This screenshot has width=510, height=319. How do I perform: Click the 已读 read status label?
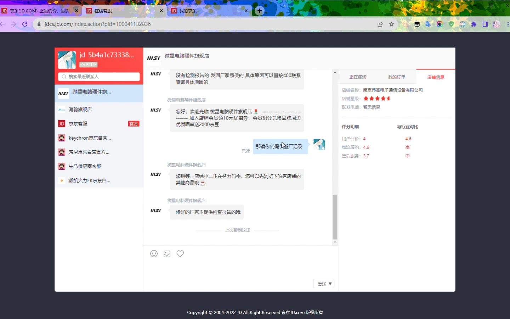pyautogui.click(x=246, y=151)
